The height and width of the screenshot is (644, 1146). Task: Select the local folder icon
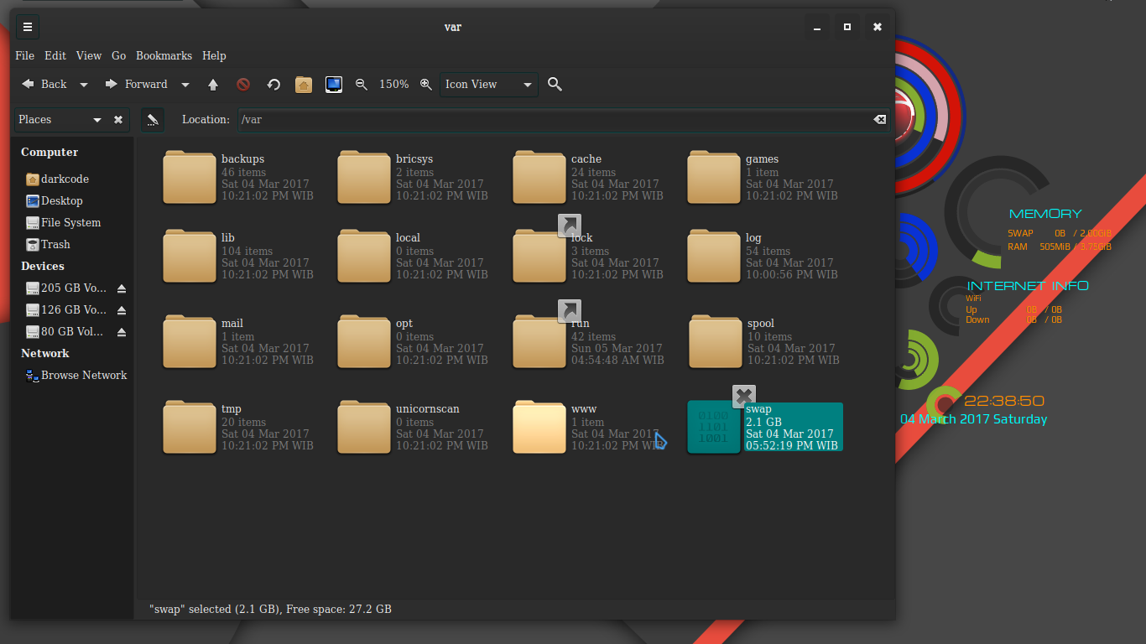364,256
